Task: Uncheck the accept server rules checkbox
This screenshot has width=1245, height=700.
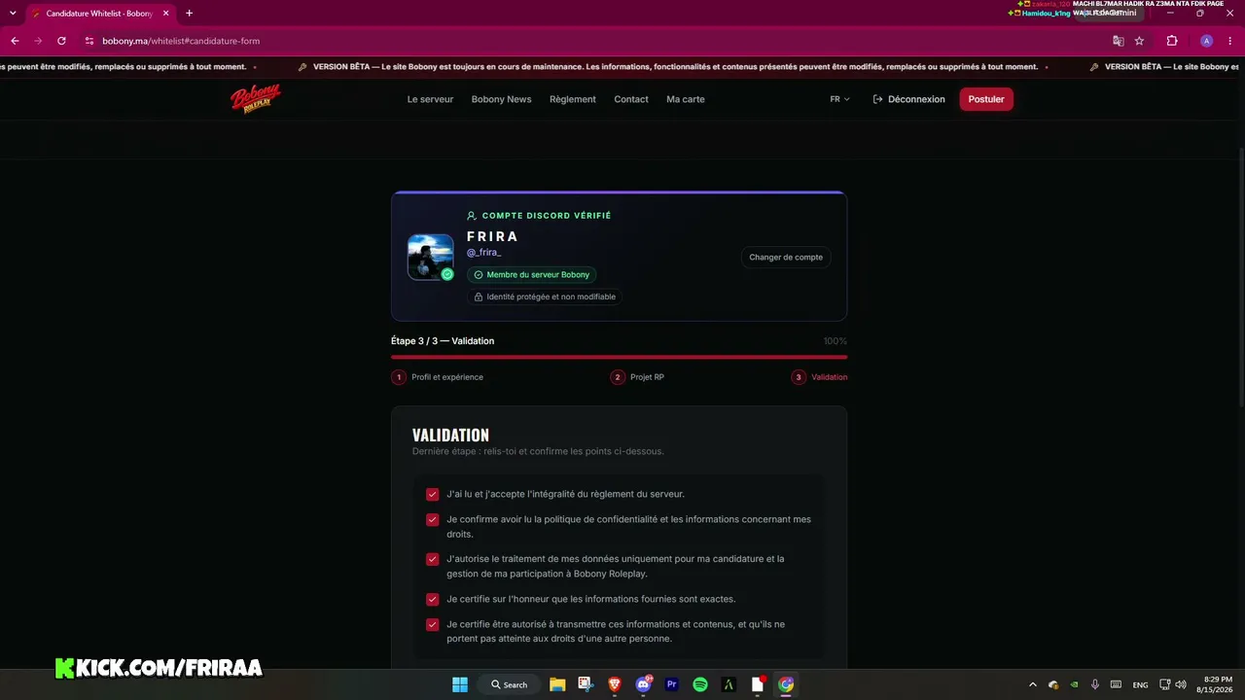Action: 433,494
